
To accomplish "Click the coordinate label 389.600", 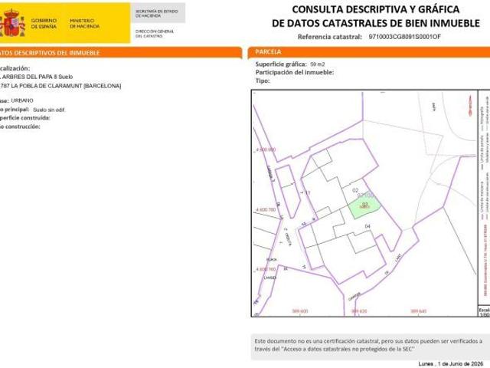I will coord(300,311).
